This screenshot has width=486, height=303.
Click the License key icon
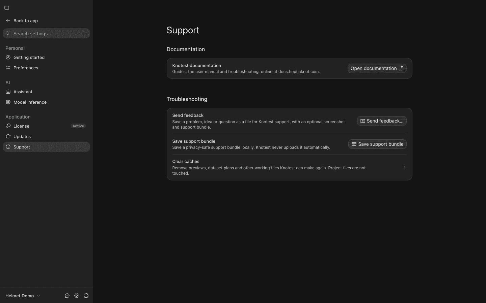click(x=8, y=126)
